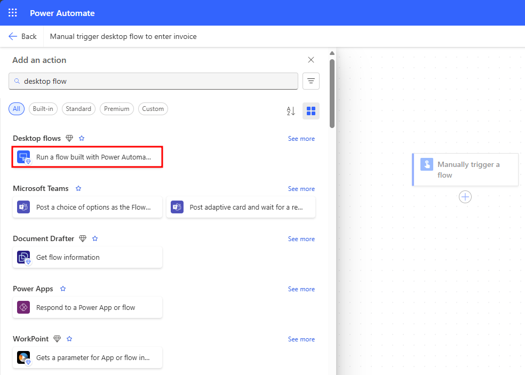
Task: Favorite the Desktop flows connector star
Action: point(81,138)
